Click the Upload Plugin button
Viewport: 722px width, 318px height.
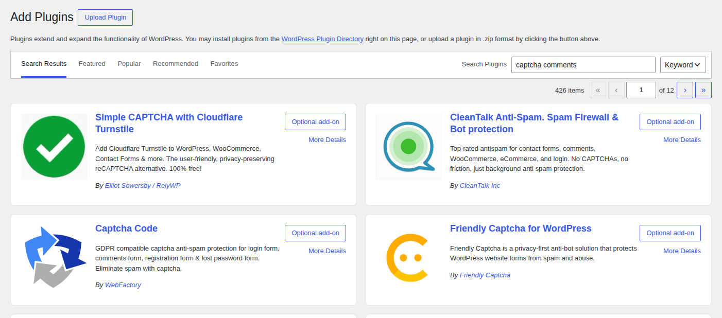tap(106, 17)
